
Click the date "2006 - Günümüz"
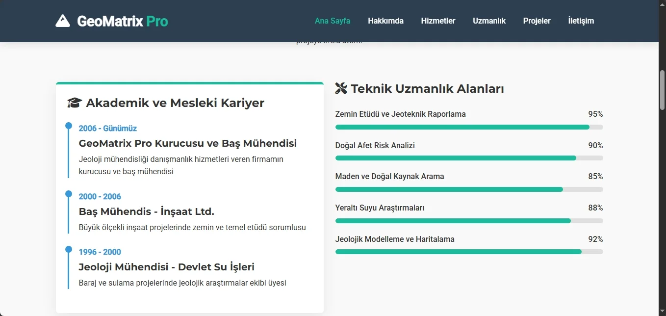pos(108,129)
